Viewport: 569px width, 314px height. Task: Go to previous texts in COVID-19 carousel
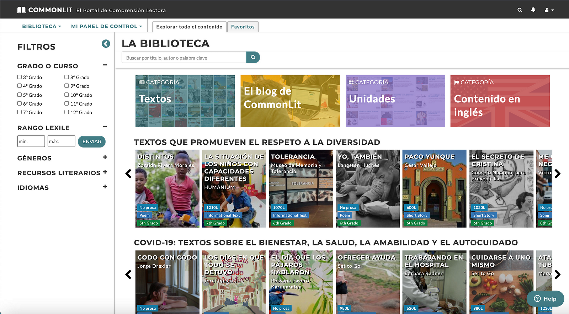pyautogui.click(x=128, y=275)
